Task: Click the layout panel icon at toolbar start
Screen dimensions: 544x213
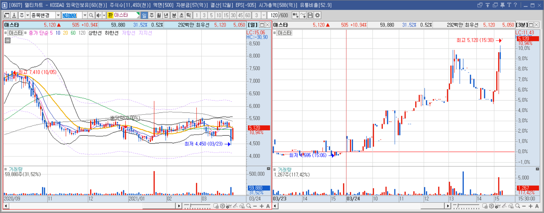Action: pos(7,15)
